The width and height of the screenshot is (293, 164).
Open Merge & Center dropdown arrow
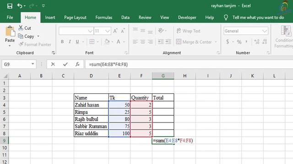pos(216,42)
